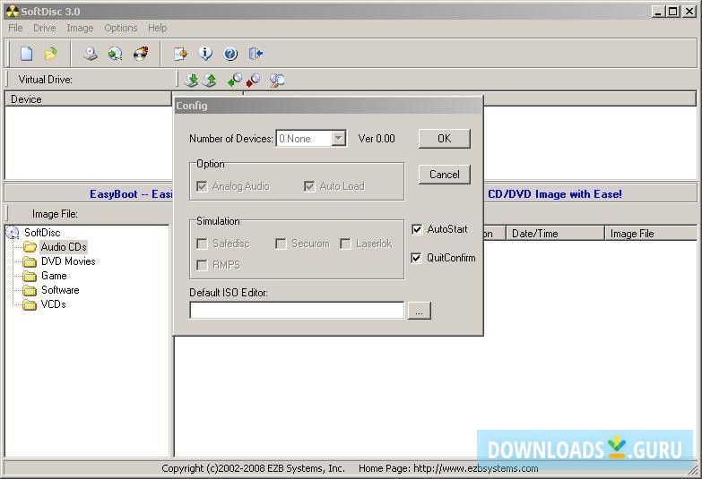Select the SoftDisc root tree node
Image resolution: width=702 pixels, height=479 pixels.
click(x=42, y=233)
